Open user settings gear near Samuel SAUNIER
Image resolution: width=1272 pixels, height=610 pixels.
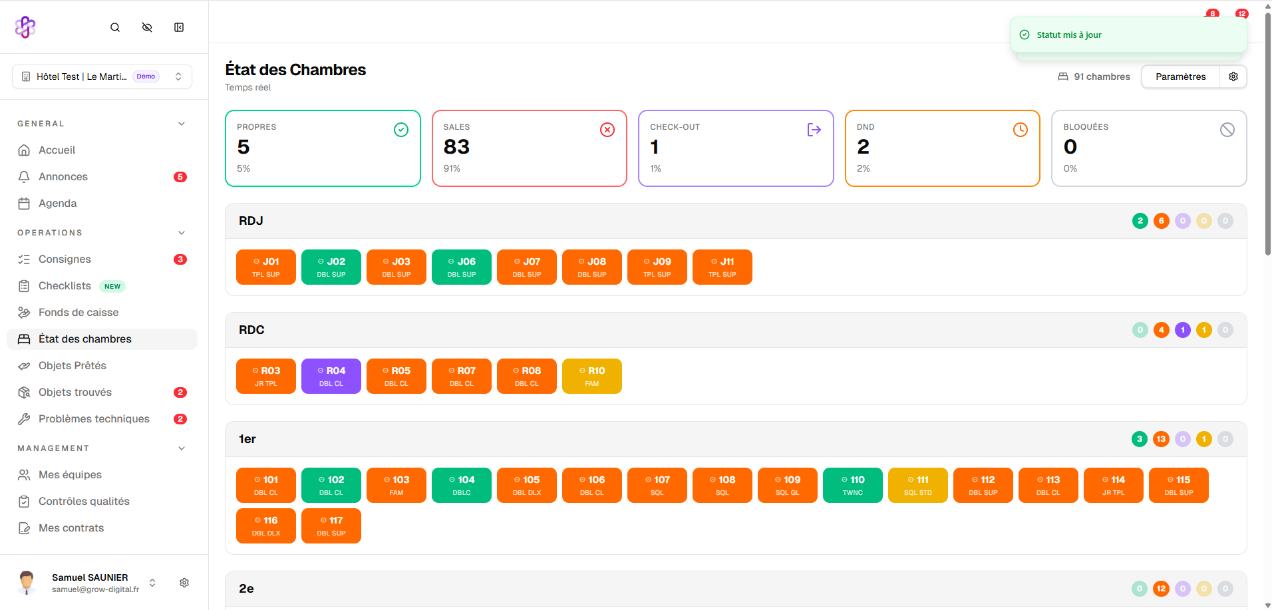tap(184, 583)
